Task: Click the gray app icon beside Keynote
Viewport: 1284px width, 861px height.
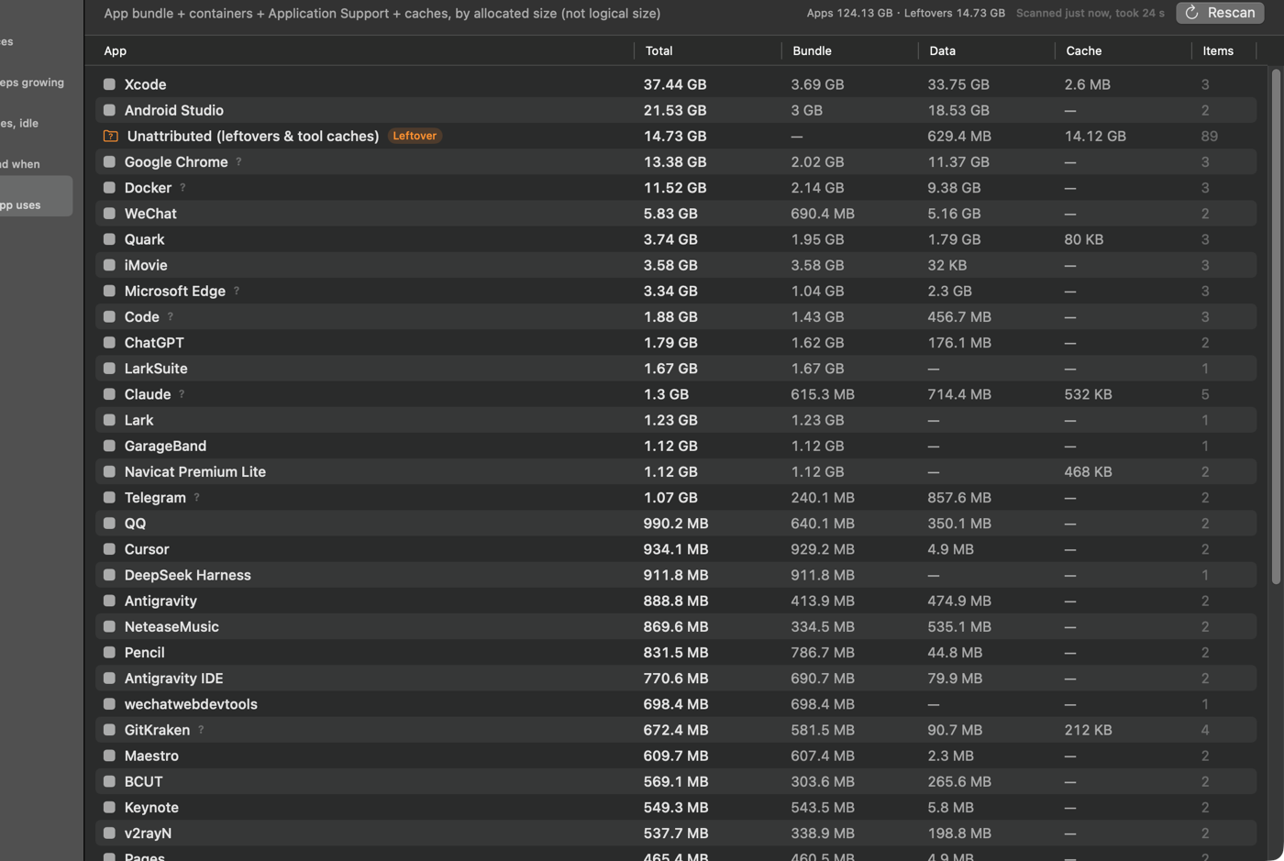Action: tap(109, 807)
